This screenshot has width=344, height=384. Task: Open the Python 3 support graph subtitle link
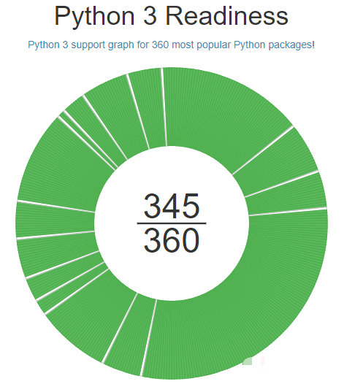[x=171, y=45]
